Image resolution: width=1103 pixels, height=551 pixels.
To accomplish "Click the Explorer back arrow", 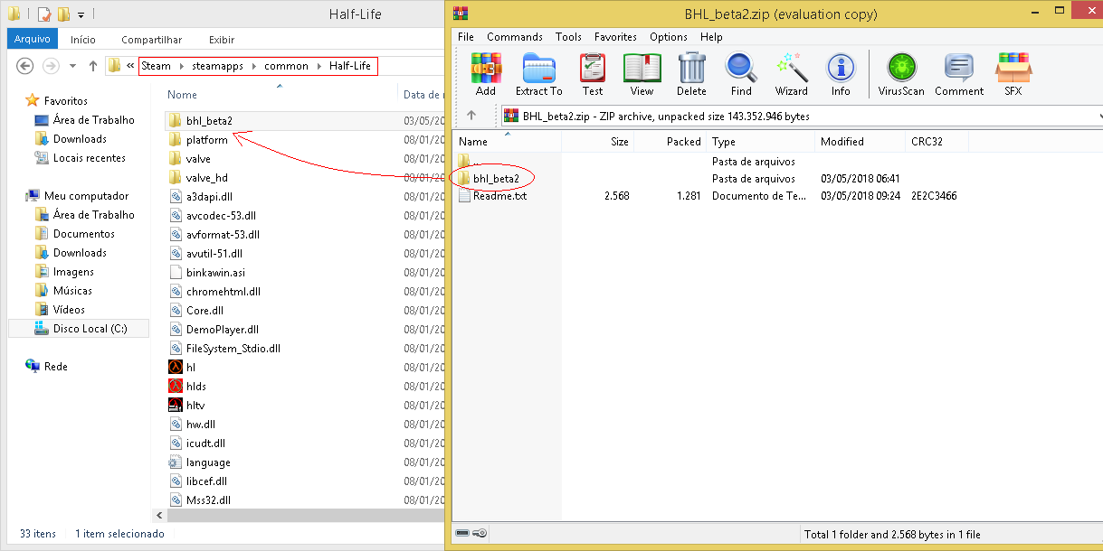I will click(x=25, y=66).
